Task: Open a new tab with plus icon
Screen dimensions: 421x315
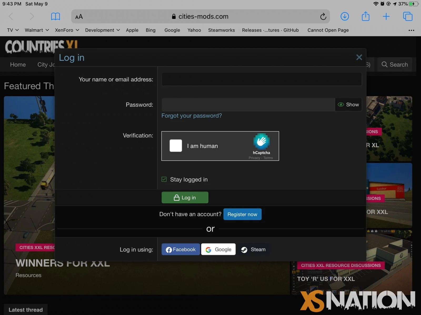Action: [x=386, y=17]
